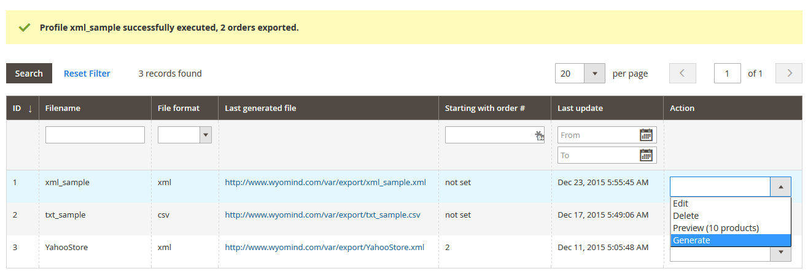Open the File format filter dropdown
The height and width of the screenshot is (274, 808).
coord(206,135)
